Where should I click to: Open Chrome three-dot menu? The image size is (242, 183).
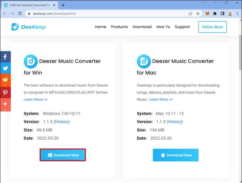pos(237,14)
